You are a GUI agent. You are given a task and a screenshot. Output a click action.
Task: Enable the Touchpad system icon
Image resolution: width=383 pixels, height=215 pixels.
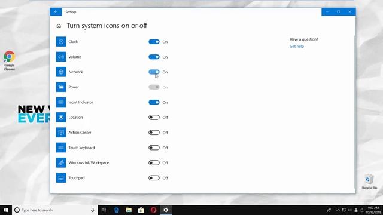pyautogui.click(x=154, y=178)
